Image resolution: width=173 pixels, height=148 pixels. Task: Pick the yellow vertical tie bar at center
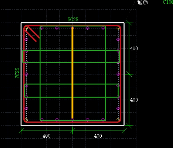click(72, 73)
